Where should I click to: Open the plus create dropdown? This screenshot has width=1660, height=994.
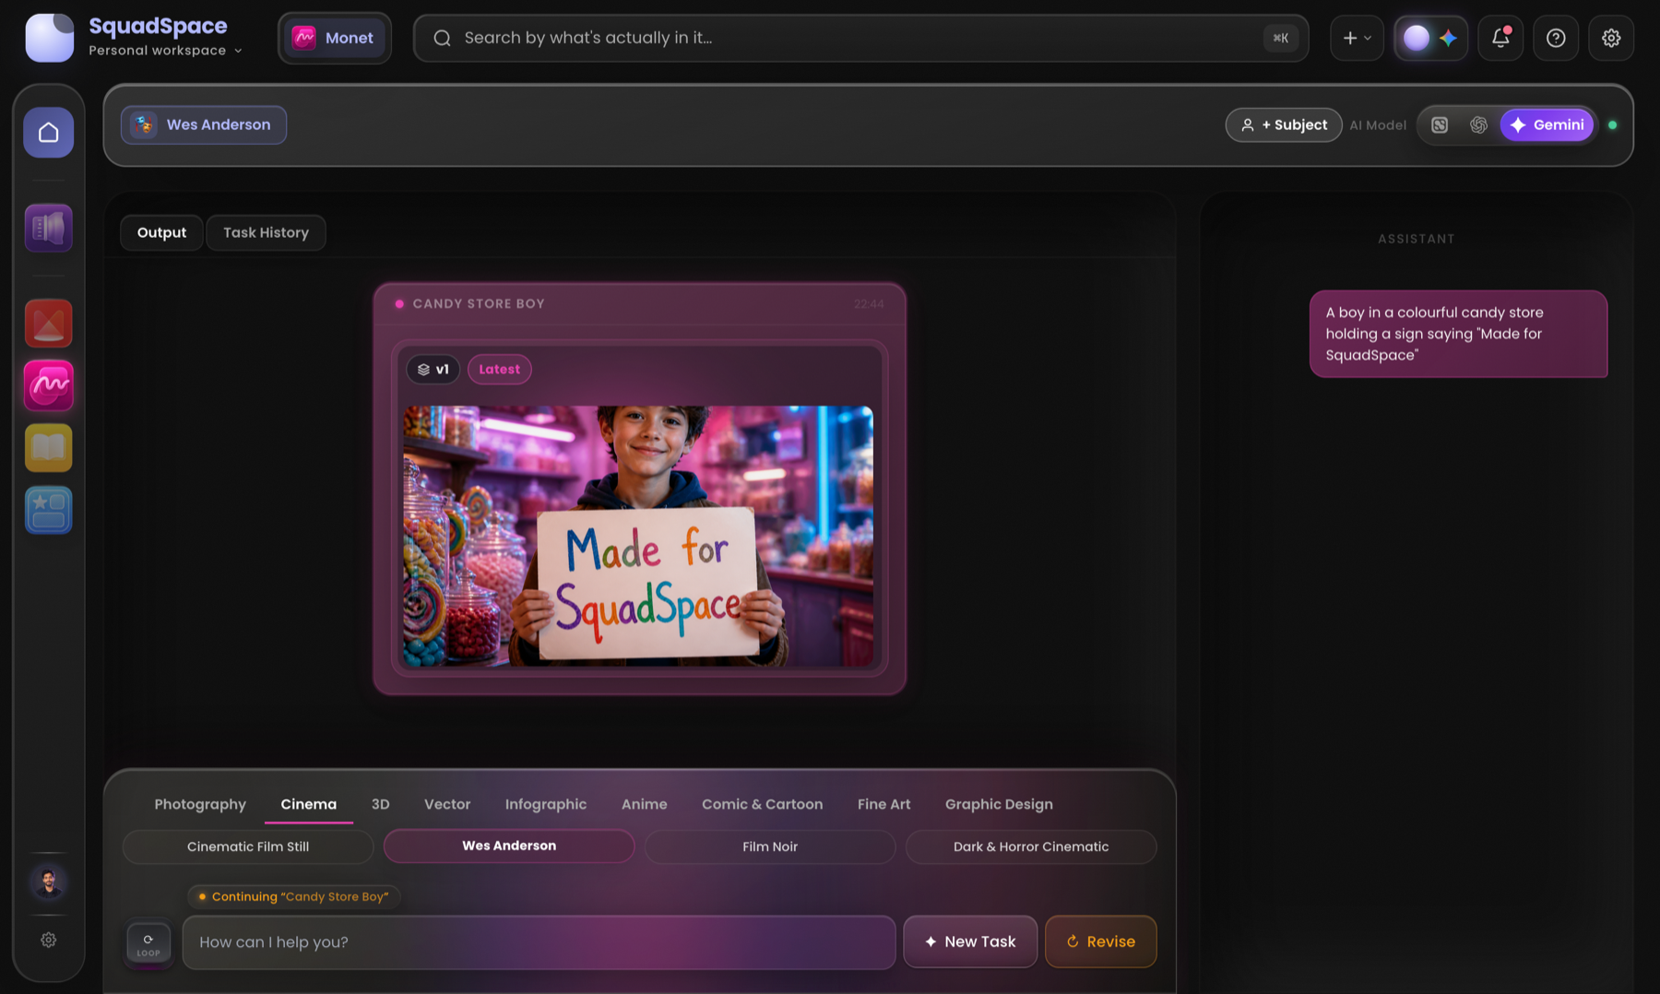(x=1357, y=38)
